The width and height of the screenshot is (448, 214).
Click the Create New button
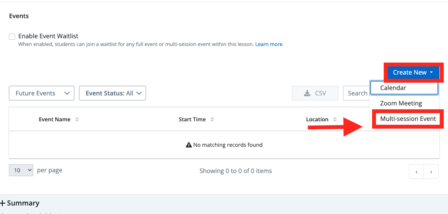tap(409, 72)
